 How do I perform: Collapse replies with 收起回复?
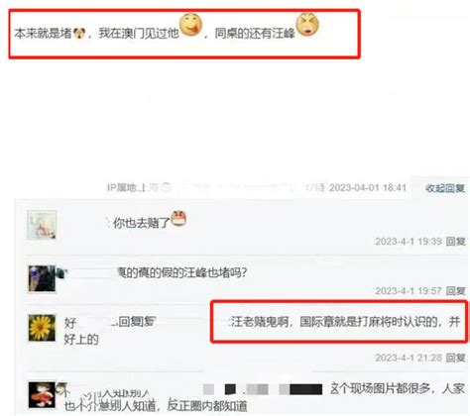click(445, 188)
